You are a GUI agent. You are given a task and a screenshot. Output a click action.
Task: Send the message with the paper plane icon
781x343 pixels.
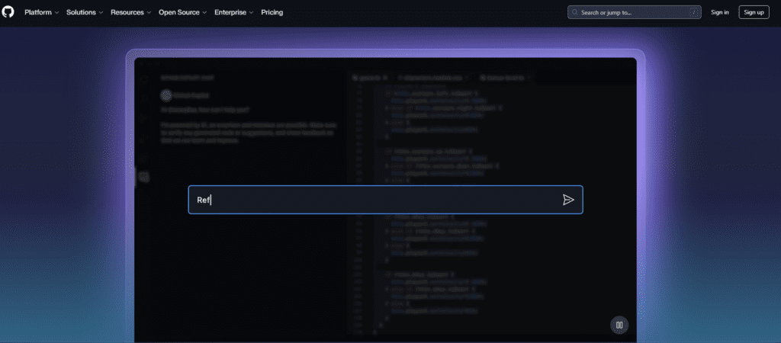coord(568,200)
